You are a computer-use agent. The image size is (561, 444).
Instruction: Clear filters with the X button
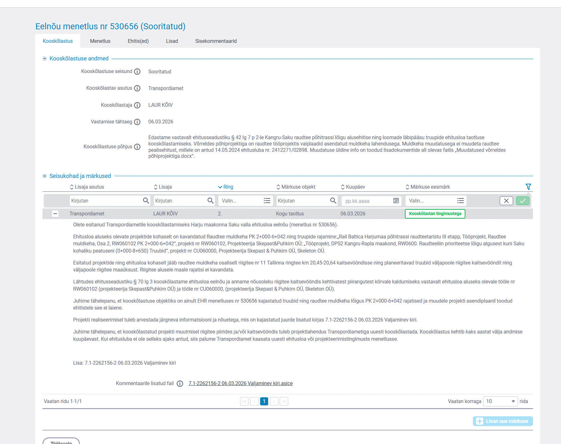(506, 201)
